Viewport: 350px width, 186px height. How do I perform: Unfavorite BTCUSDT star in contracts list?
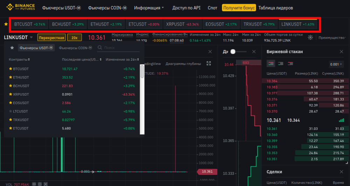coord(10,69)
